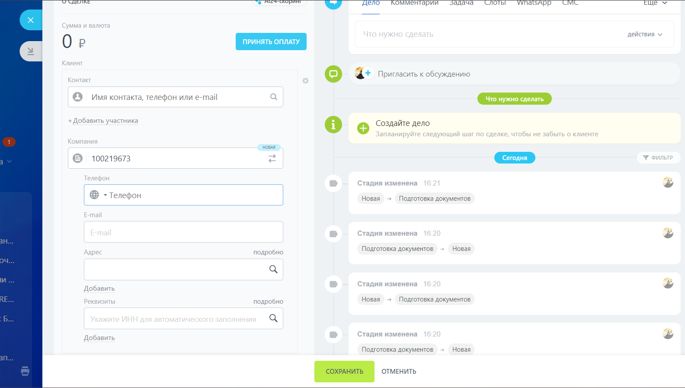Click the Сохранить button

coord(344,372)
